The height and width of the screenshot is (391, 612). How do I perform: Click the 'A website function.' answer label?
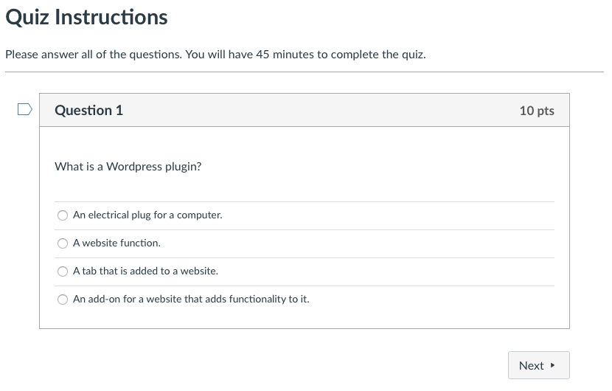click(x=117, y=243)
